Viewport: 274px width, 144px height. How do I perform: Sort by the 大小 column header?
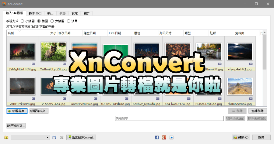tap(44, 33)
